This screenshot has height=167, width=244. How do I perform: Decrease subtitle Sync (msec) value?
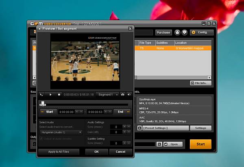(x=129, y=143)
